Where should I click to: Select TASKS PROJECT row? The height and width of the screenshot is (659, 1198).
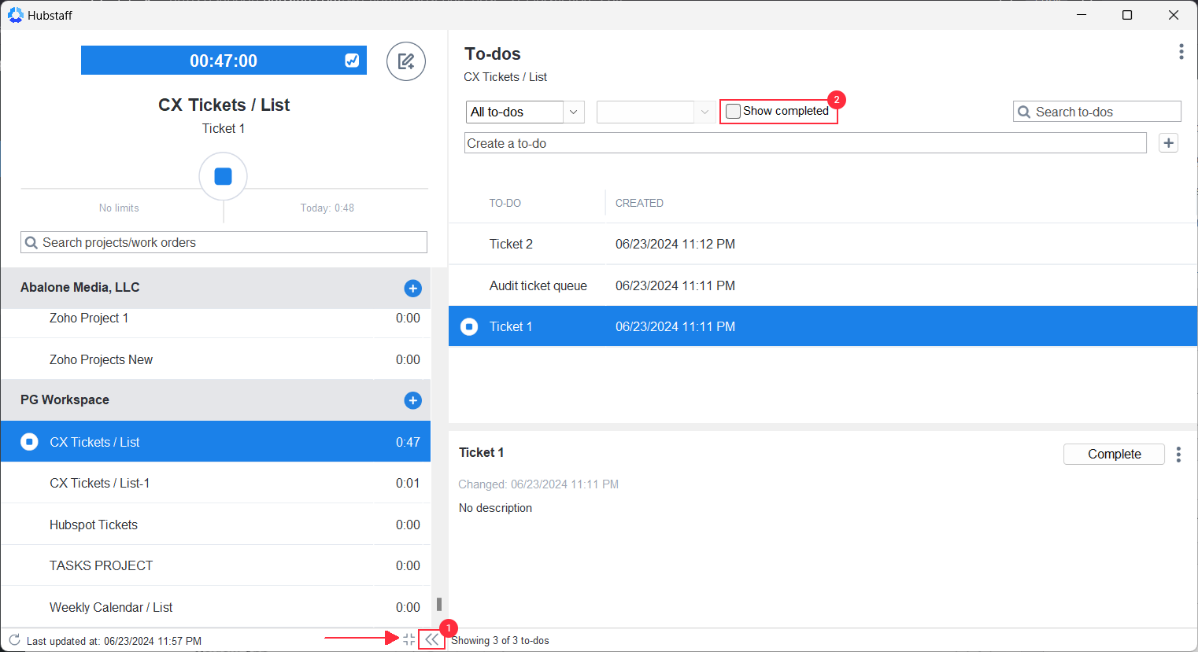click(216, 565)
